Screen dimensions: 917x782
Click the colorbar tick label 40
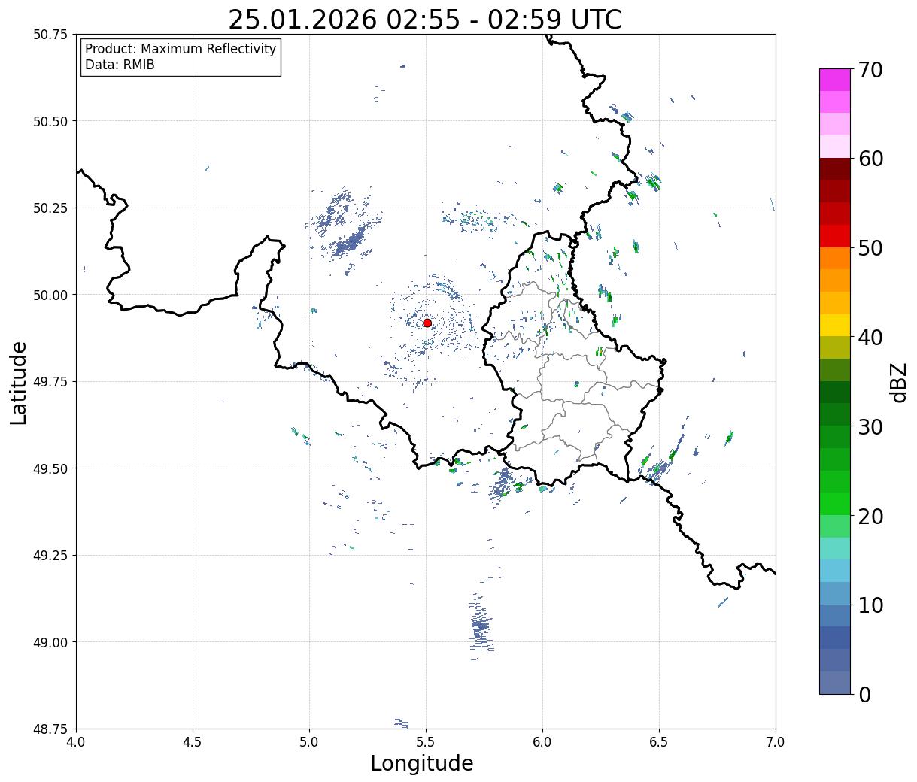870,338
